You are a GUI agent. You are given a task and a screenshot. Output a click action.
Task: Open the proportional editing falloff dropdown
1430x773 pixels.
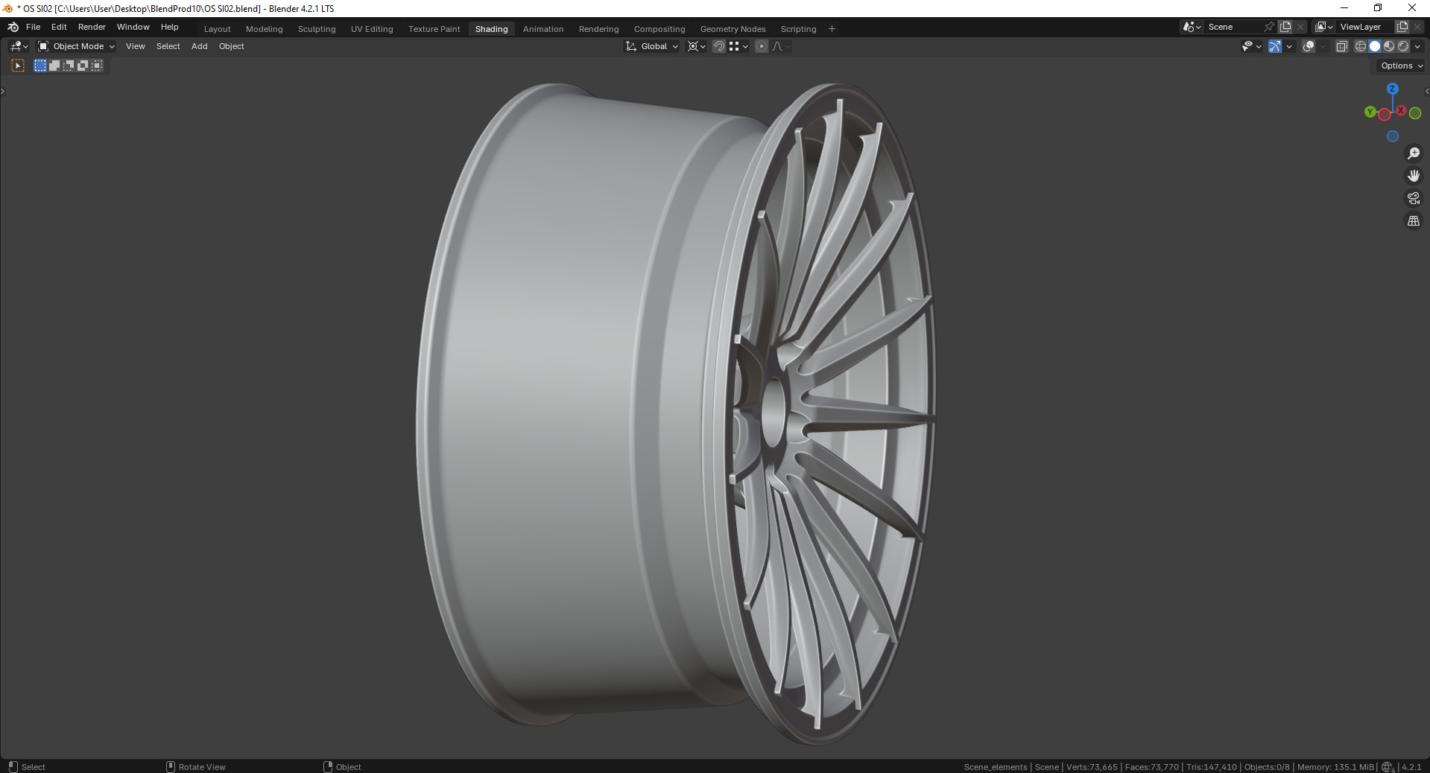tap(781, 46)
